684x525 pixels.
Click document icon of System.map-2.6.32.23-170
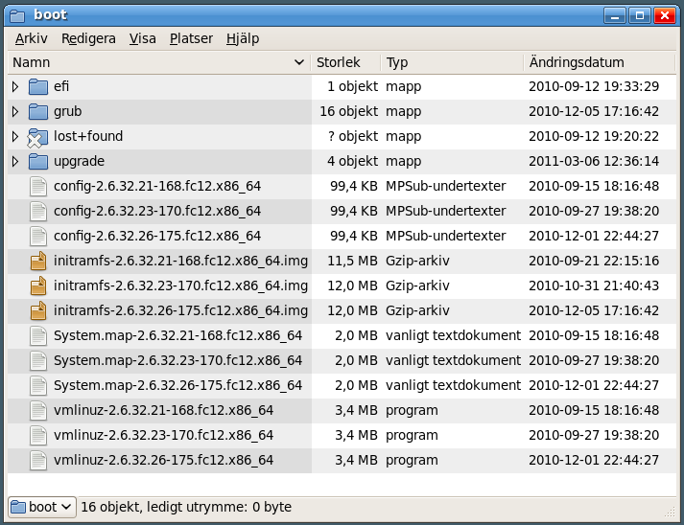click(38, 361)
